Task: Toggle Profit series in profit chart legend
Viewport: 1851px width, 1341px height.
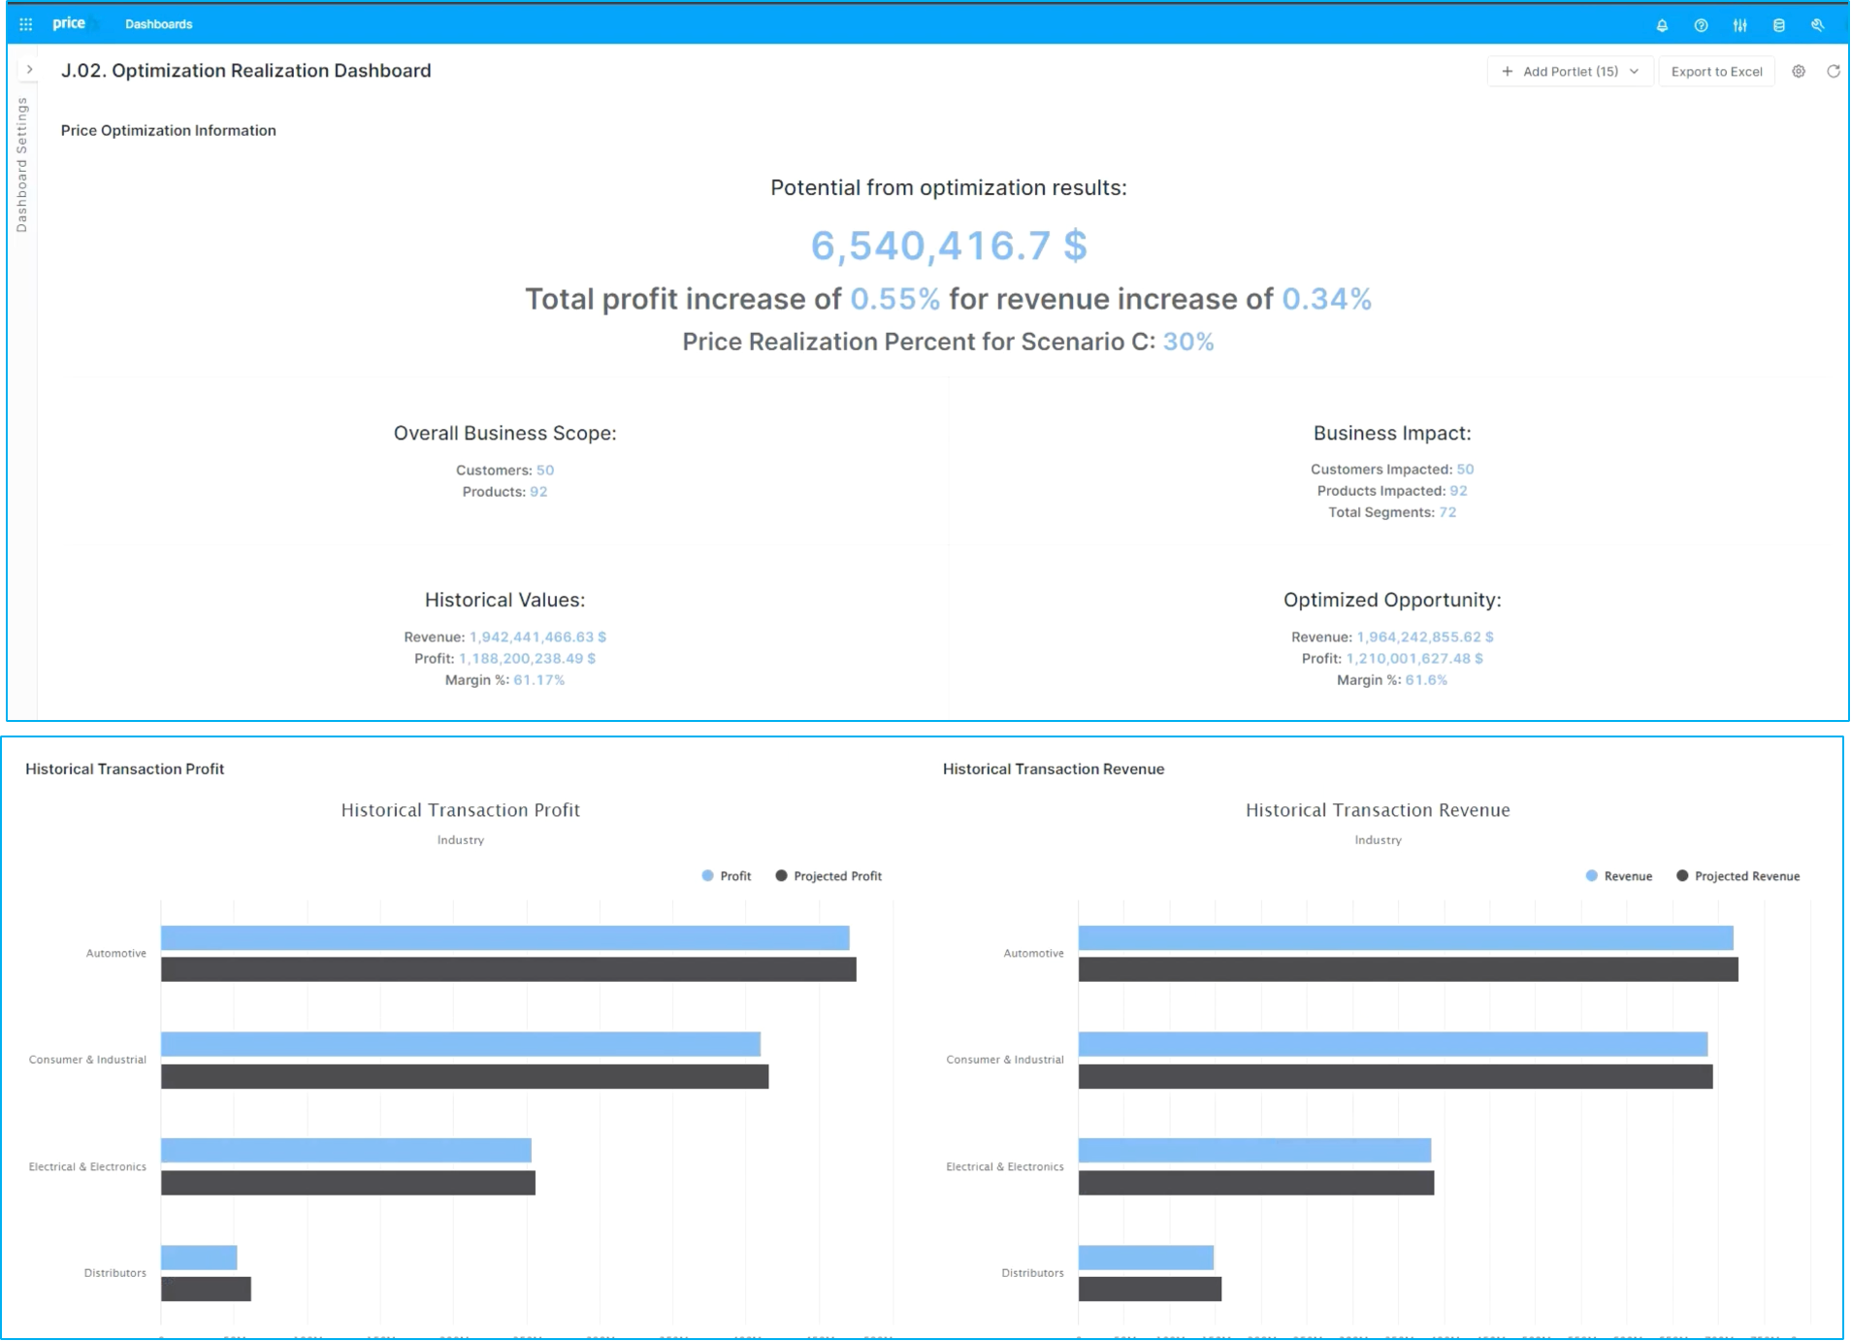Action: 726,876
